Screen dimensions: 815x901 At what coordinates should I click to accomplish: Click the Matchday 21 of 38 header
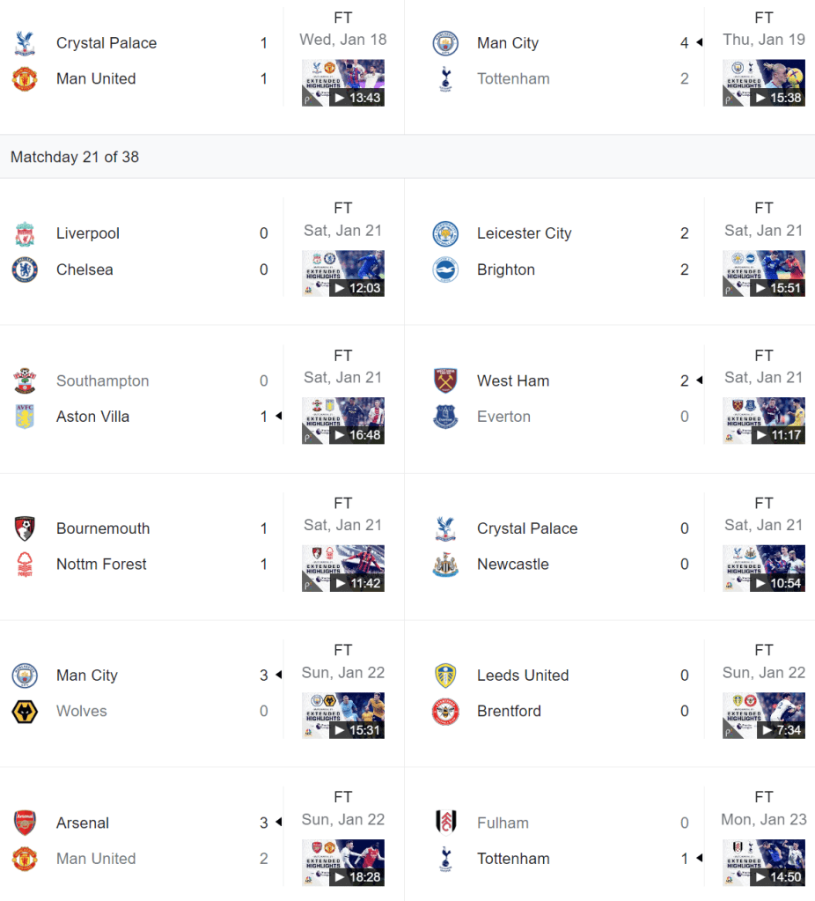[75, 157]
